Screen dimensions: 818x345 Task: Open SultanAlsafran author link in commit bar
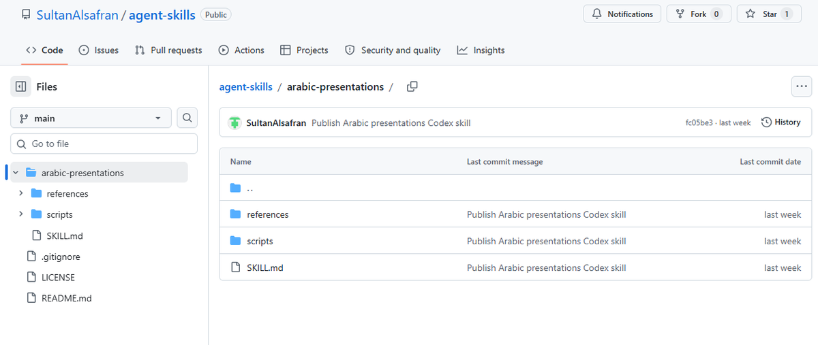276,122
